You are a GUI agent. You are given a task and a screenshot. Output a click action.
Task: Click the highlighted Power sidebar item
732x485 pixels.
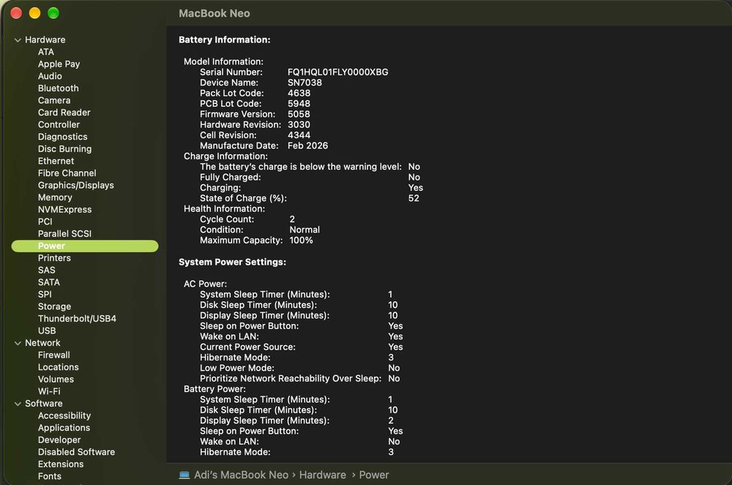(x=85, y=246)
